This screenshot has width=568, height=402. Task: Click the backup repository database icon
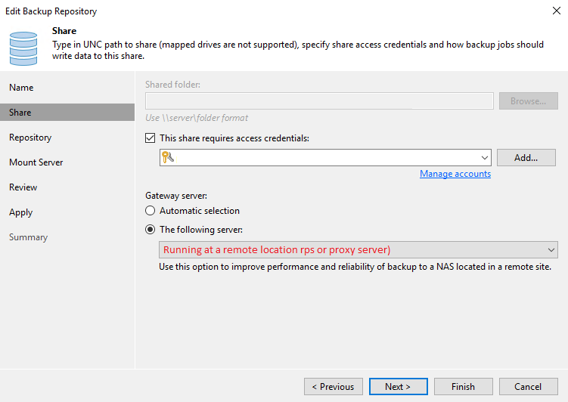pyautogui.click(x=23, y=48)
